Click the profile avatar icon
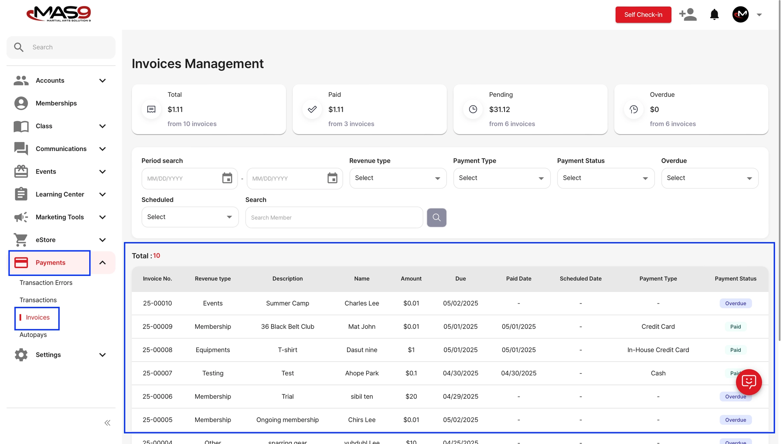The image size is (781, 444). tap(740, 15)
